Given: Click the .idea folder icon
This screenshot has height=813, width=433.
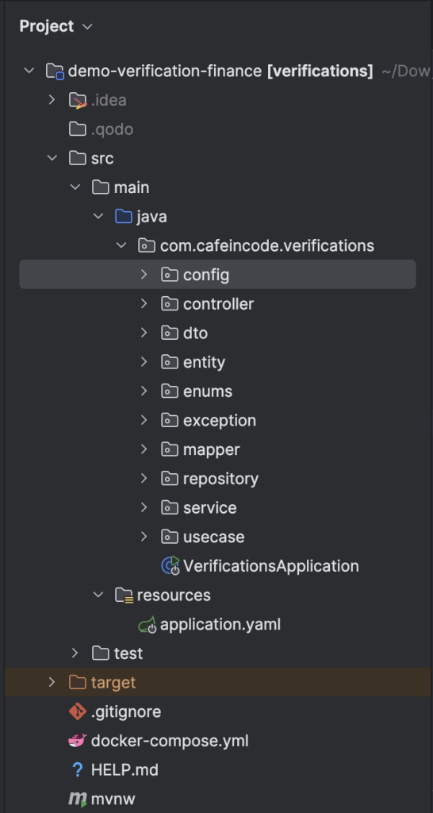Looking at the screenshot, I should (78, 100).
